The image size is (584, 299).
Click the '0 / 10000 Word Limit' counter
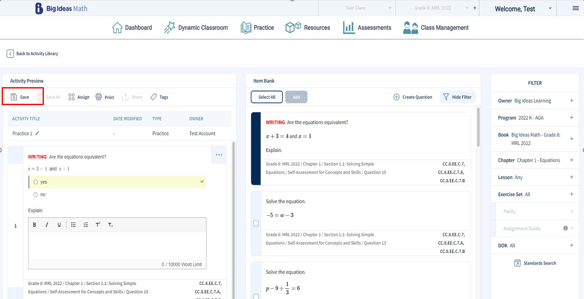182,265
